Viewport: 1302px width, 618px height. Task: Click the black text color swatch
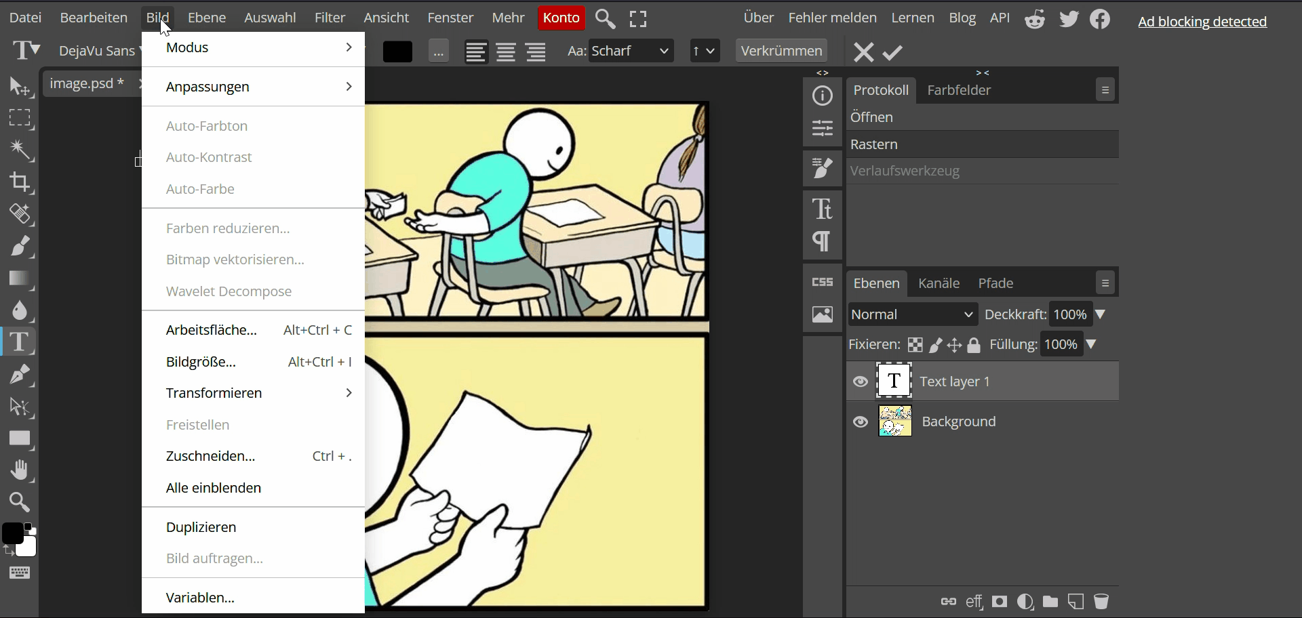pos(397,52)
